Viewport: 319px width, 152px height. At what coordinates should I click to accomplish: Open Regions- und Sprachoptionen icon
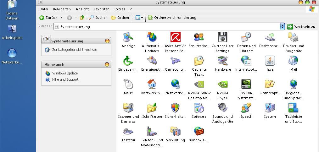pyautogui.click(x=294, y=84)
